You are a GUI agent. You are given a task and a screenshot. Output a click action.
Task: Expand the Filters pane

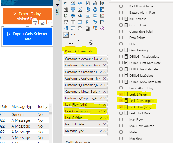57,10
